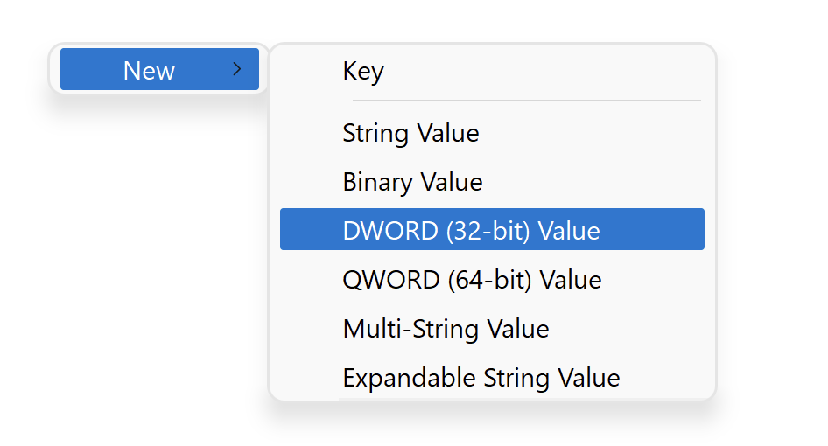Choose Binary Value in the submenu
828x446 pixels.
[x=412, y=182]
